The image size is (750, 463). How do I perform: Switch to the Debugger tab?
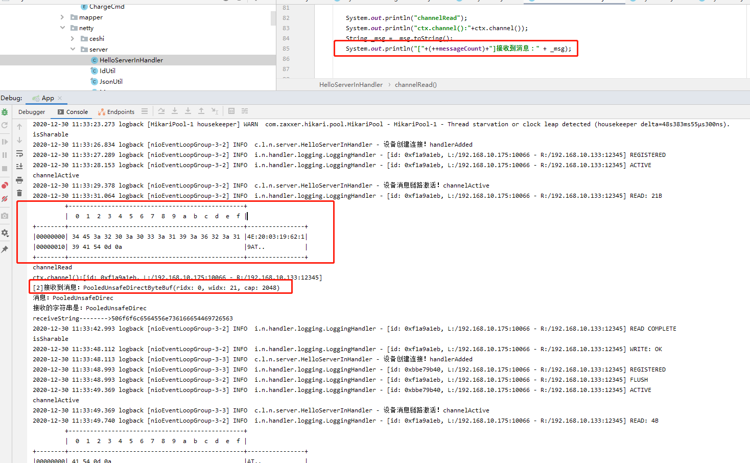32,112
